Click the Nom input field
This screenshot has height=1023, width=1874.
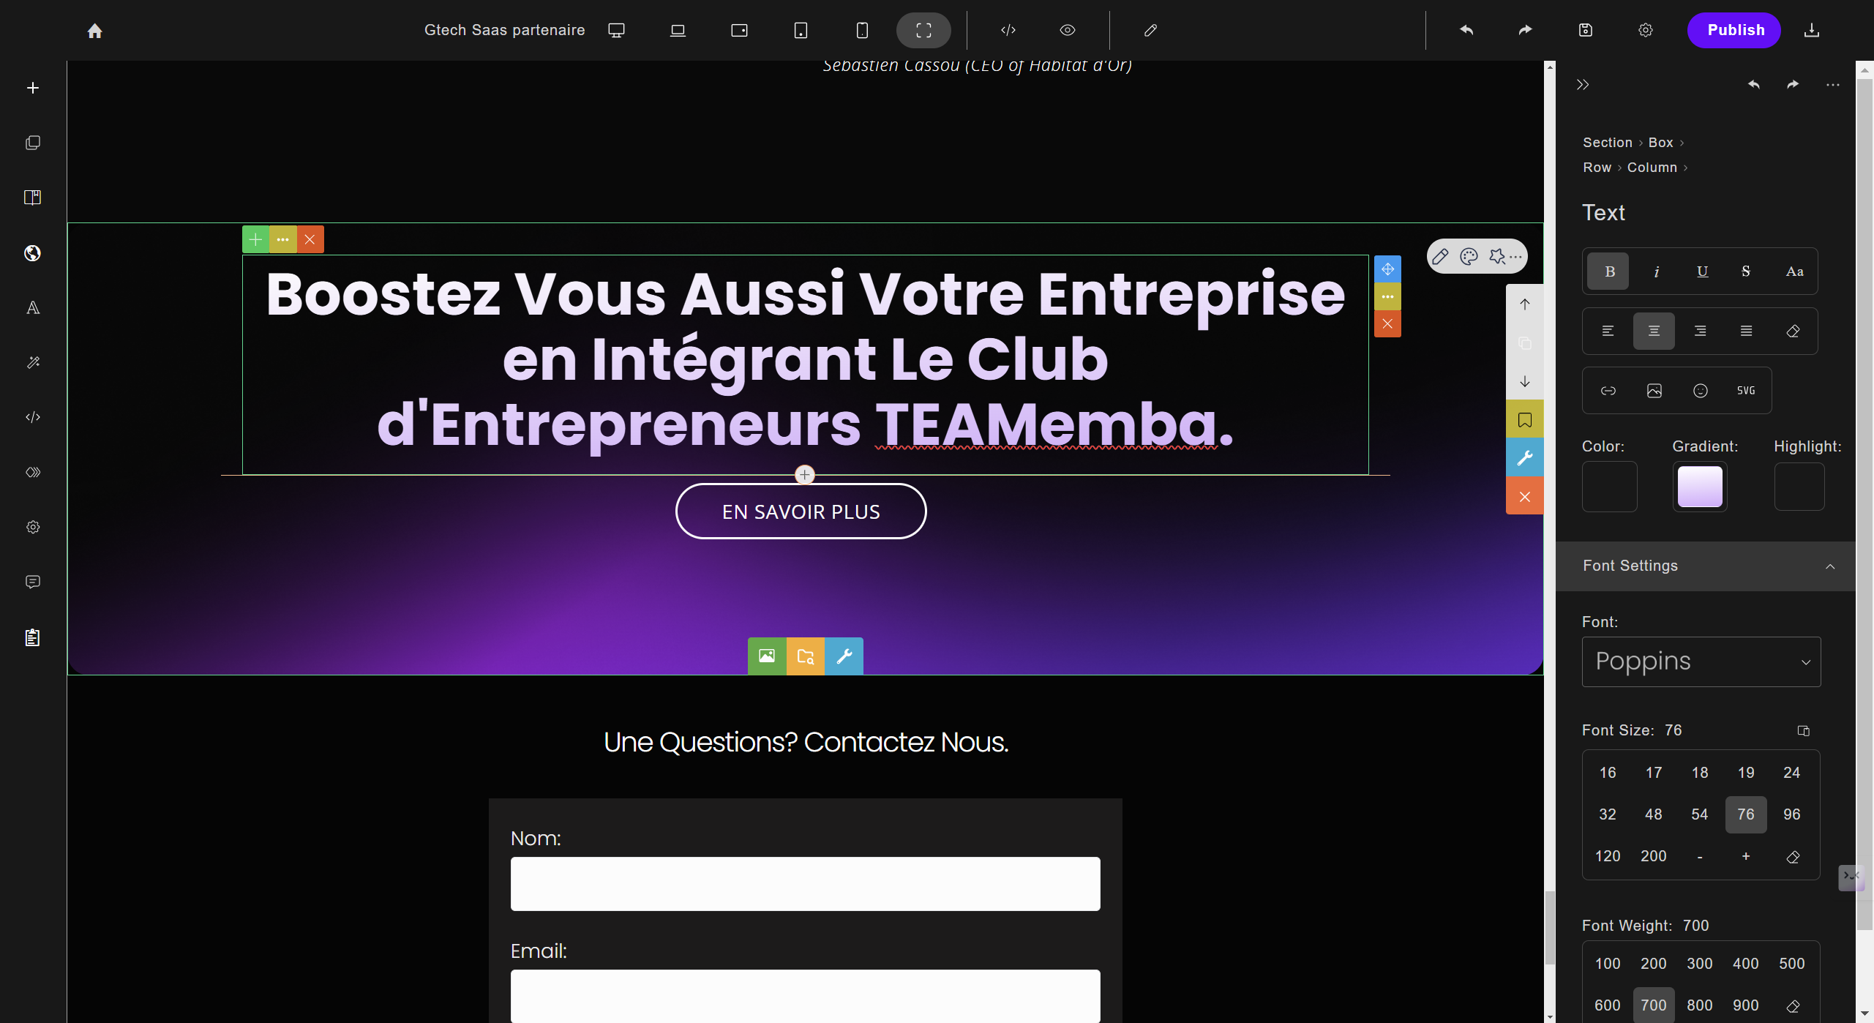[x=805, y=884]
